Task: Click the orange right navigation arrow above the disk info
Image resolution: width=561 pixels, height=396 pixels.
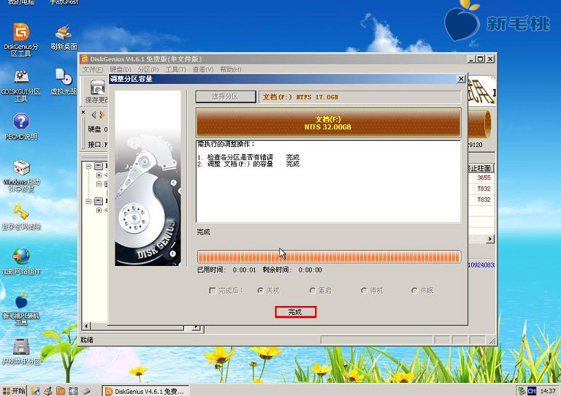Action: coord(102,115)
